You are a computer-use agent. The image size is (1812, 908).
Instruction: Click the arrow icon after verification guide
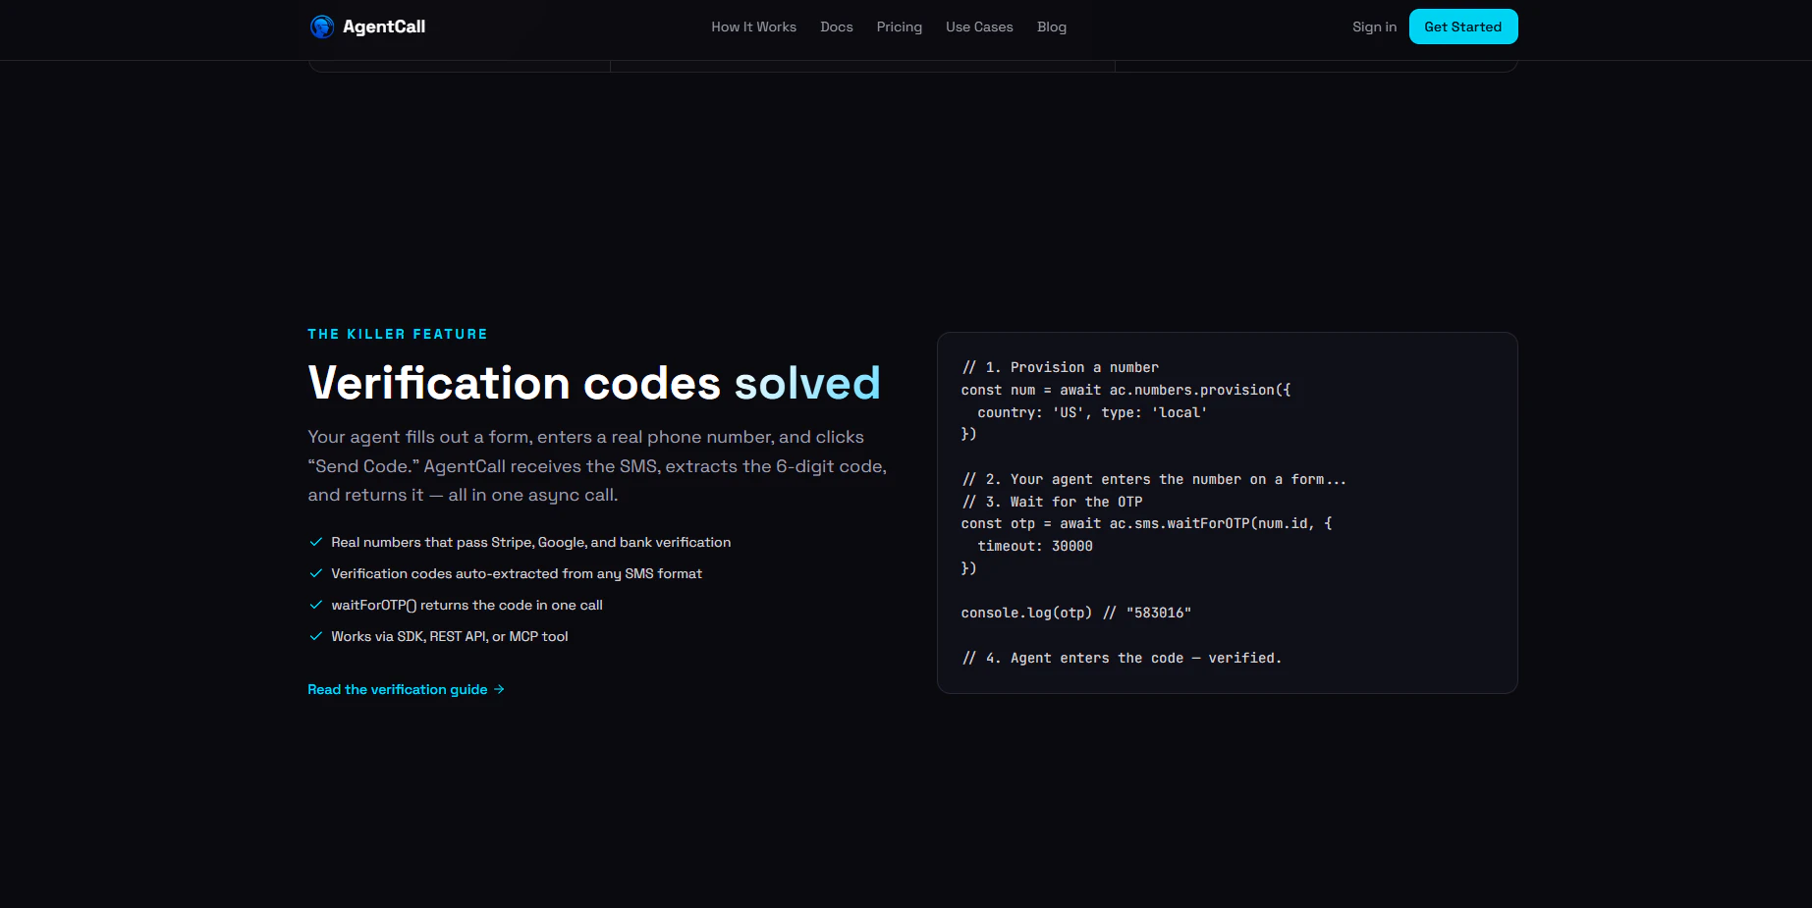tap(499, 689)
